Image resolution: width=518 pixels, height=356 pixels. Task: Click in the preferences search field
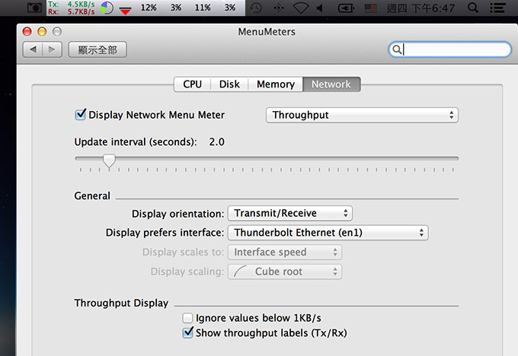(449, 49)
